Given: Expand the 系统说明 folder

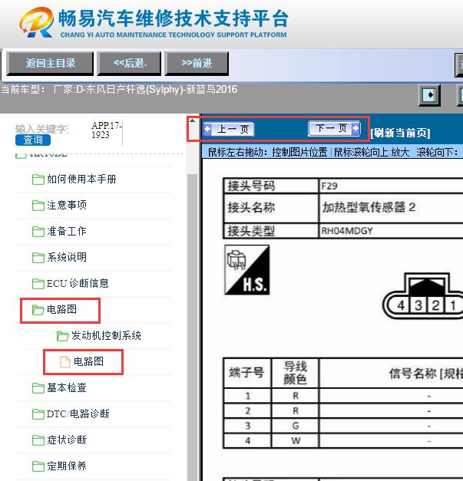Looking at the screenshot, I should point(59,257).
